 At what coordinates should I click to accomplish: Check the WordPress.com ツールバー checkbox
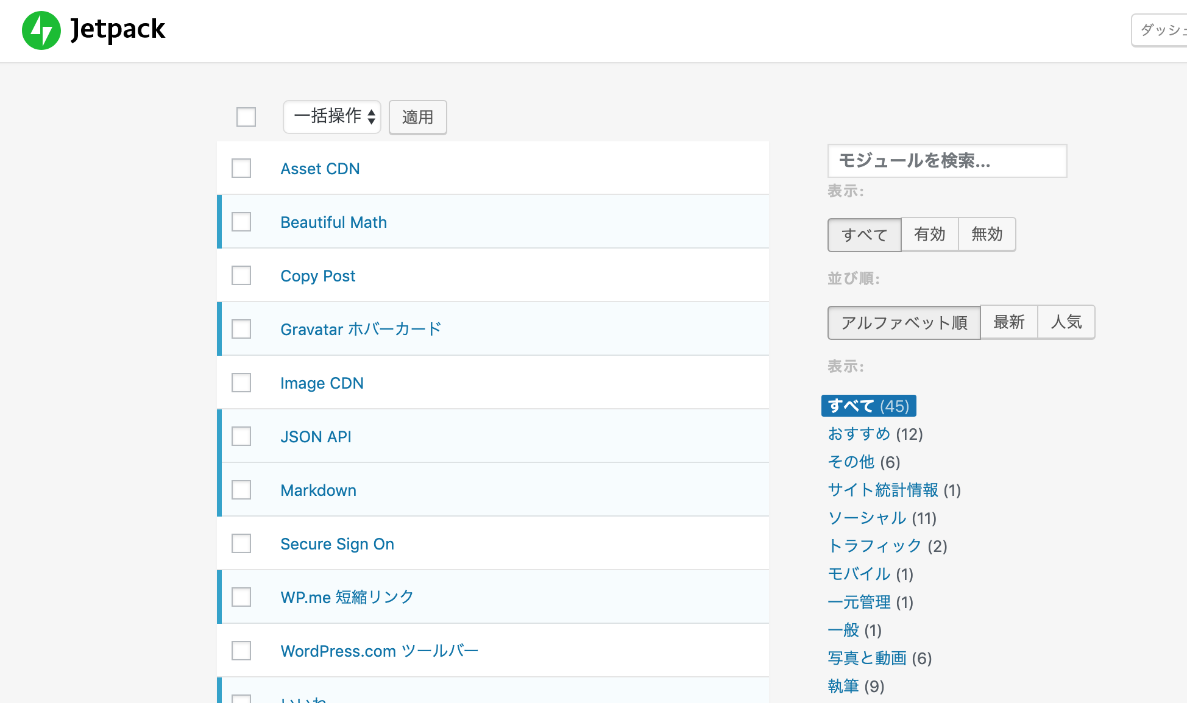coord(241,651)
